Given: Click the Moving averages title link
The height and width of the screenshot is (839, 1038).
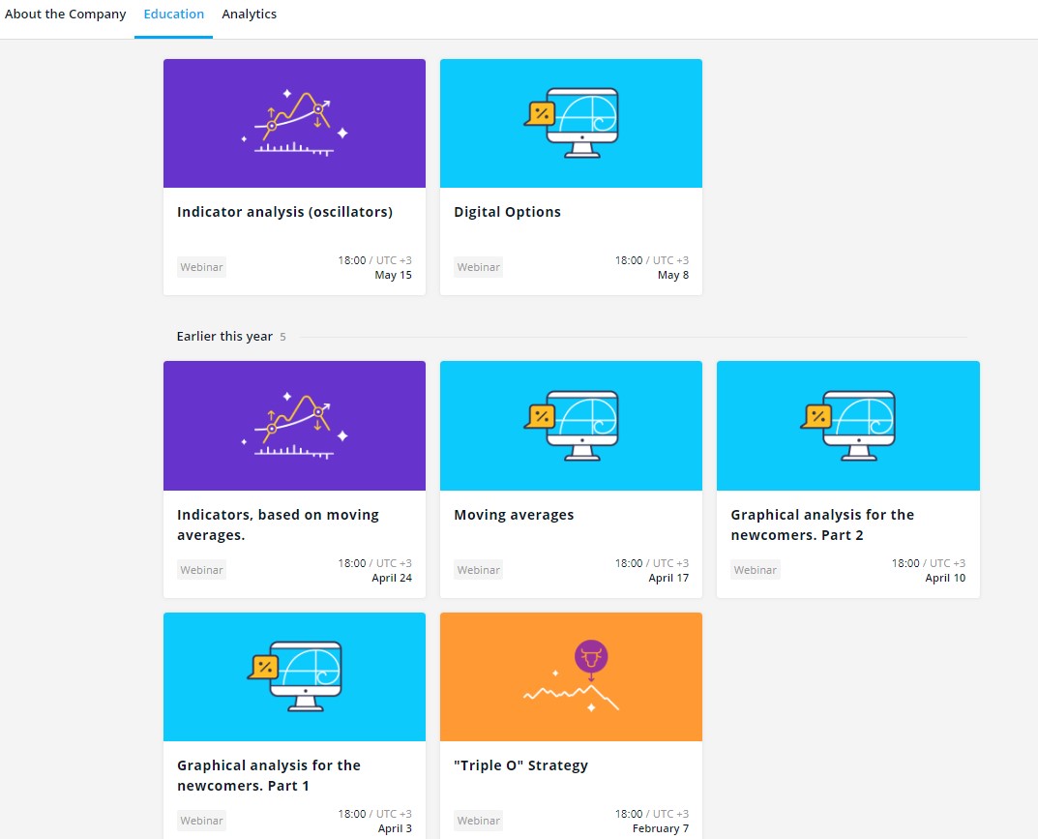Looking at the screenshot, I should 514,515.
